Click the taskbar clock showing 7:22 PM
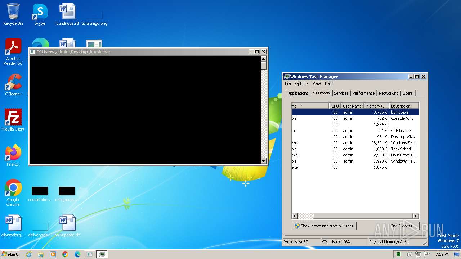Image resolution: width=461 pixels, height=259 pixels. coord(442,254)
